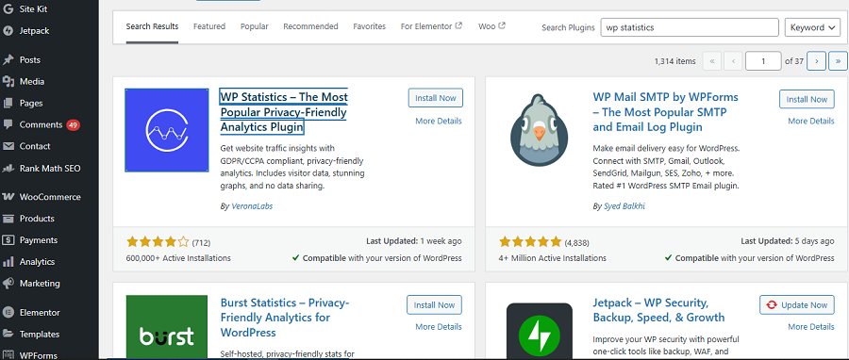The image size is (849, 360).
Task: Click the Templates folder icon
Action: [8, 334]
